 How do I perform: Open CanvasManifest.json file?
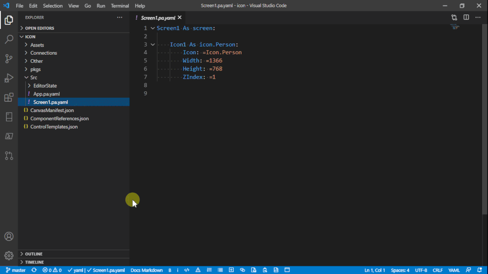coord(52,110)
